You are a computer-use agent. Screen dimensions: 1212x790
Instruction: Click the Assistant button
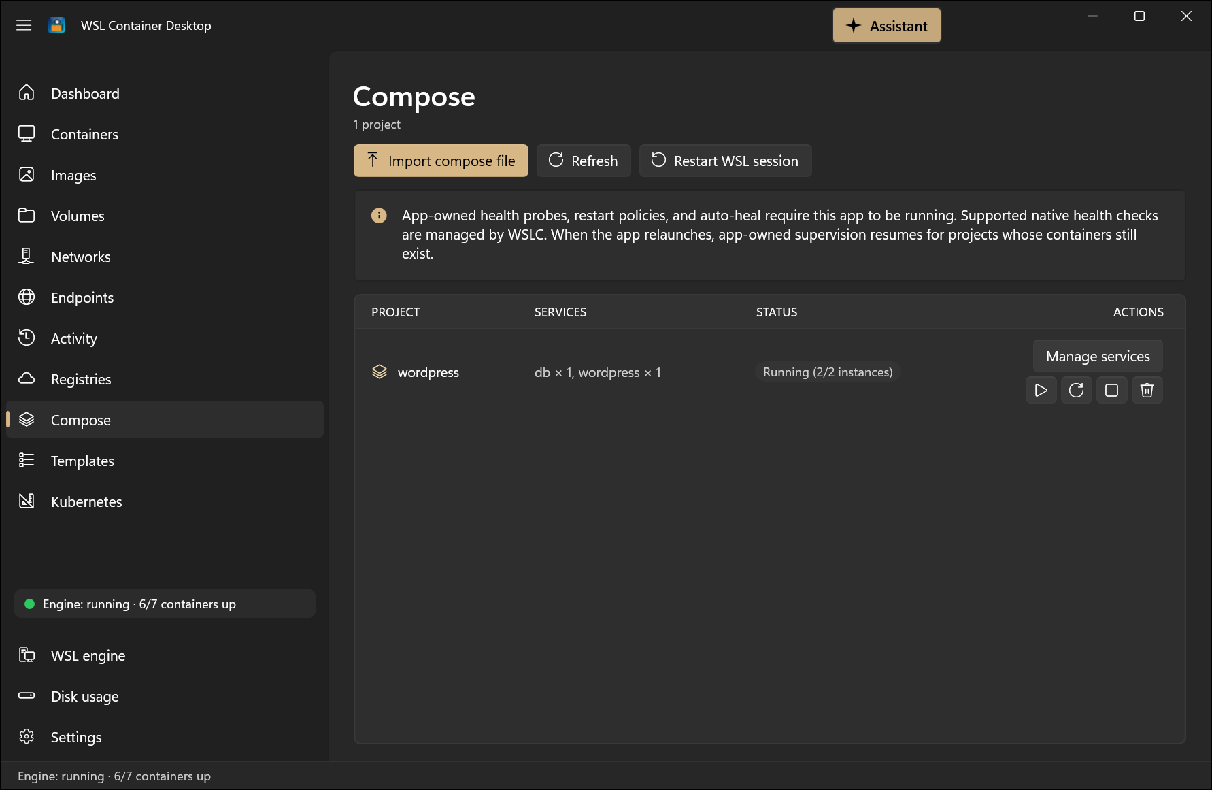pos(886,26)
